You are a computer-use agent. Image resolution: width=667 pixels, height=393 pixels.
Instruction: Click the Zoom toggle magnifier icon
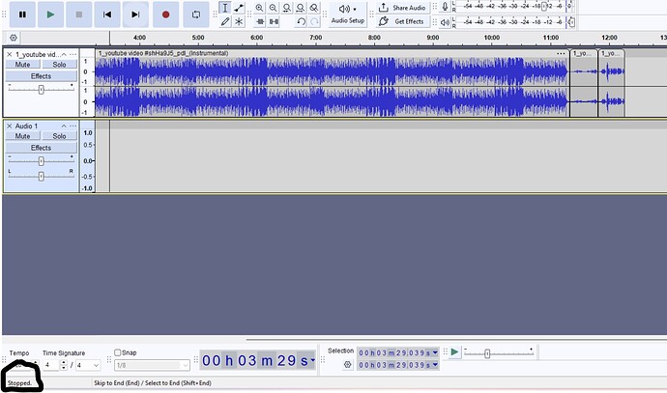click(x=314, y=8)
